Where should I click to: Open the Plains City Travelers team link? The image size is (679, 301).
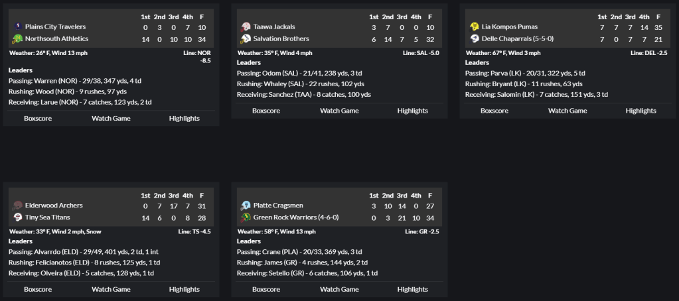55,27
